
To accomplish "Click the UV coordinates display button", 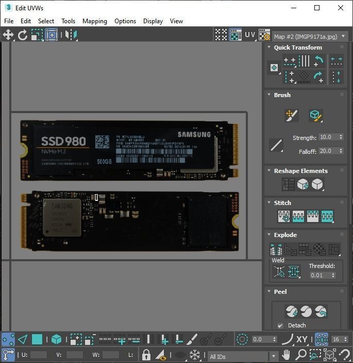I will pyautogui.click(x=250, y=35).
